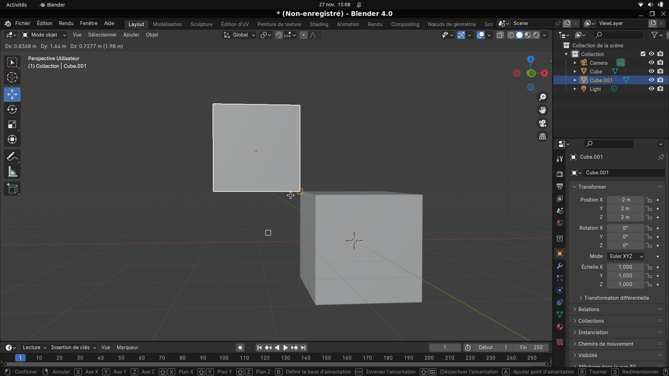Select the Scale tool
669x376 pixels.
(x=12, y=125)
